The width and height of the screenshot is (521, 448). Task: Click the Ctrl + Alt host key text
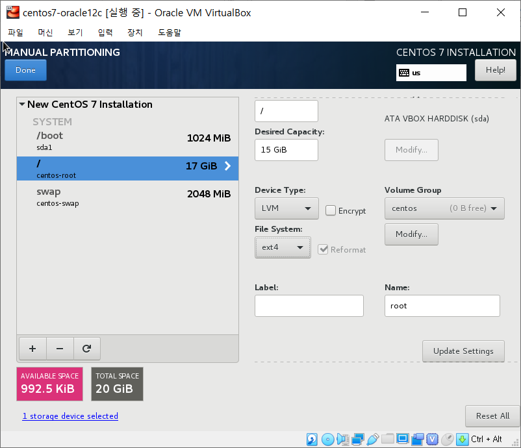pyautogui.click(x=486, y=439)
